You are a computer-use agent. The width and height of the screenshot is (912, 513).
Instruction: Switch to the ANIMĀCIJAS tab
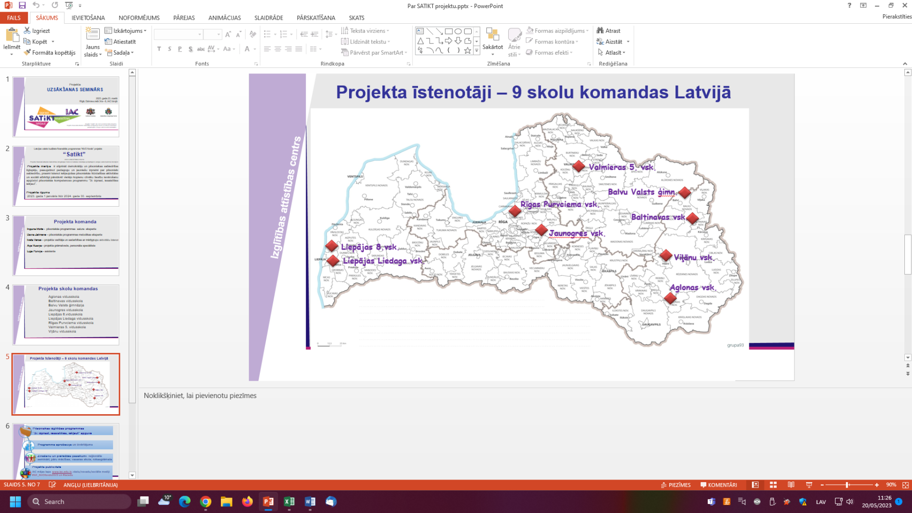point(224,18)
